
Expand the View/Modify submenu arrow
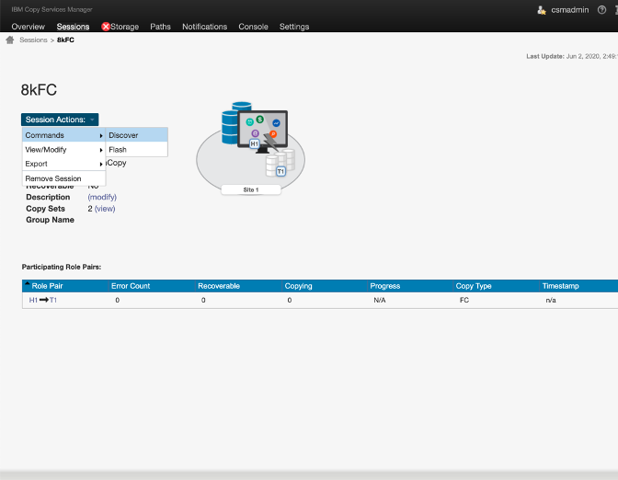point(101,150)
